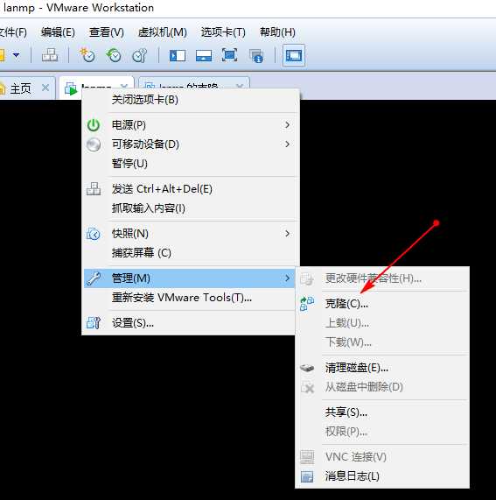The image size is (496, 500).
Task: Open the power dropdown arrow in toolbar
Action: point(16,55)
